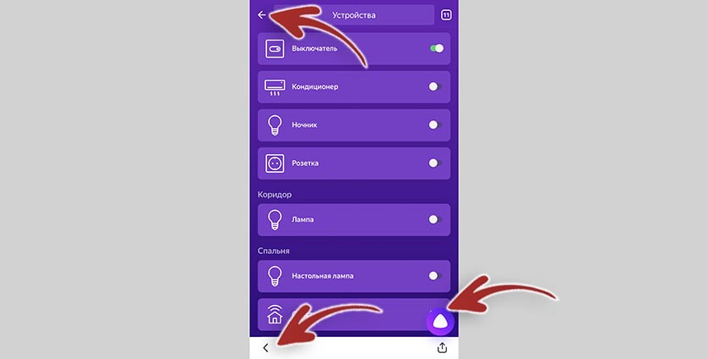Image resolution: width=708 pixels, height=359 pixels.
Task: Tap the smart home hub icon
Action: coord(275,314)
